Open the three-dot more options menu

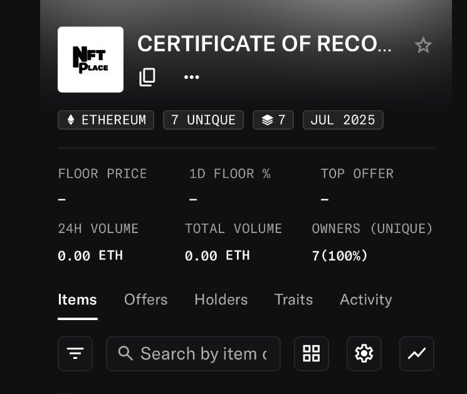point(191,77)
